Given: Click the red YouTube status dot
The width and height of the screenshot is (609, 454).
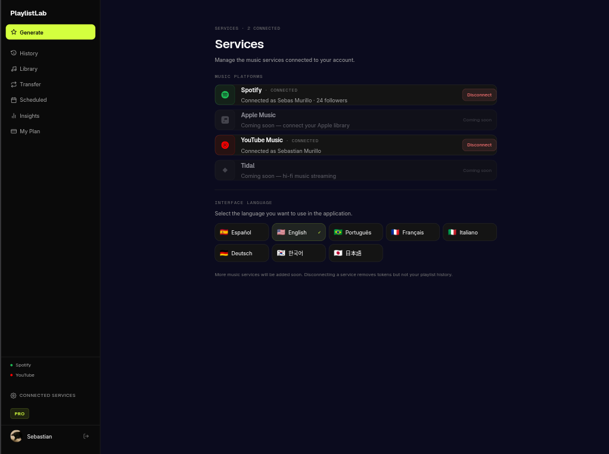Looking at the screenshot, I should click(x=11, y=375).
